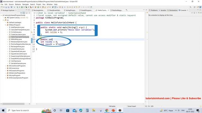Screen dimensions: 202x113
Task: Open the Windows Start menu
Action: [3, 110]
